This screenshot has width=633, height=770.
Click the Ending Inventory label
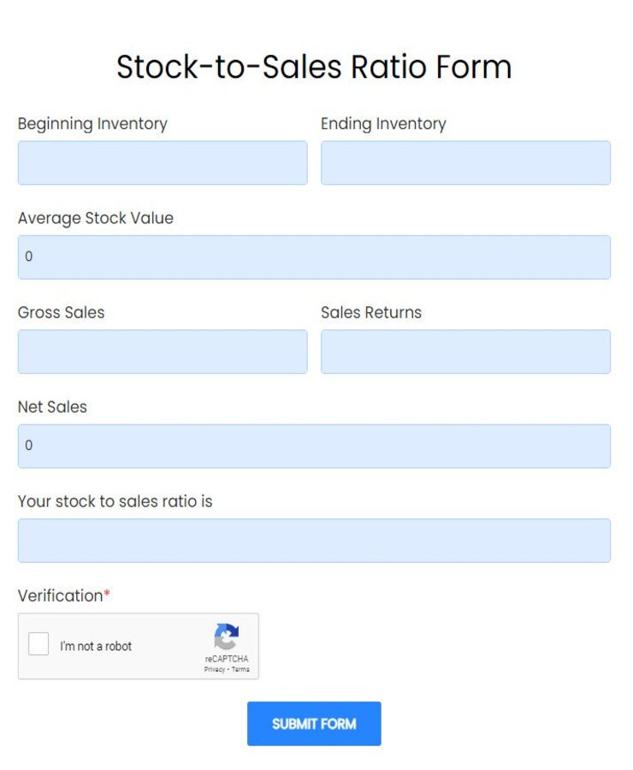(x=383, y=124)
